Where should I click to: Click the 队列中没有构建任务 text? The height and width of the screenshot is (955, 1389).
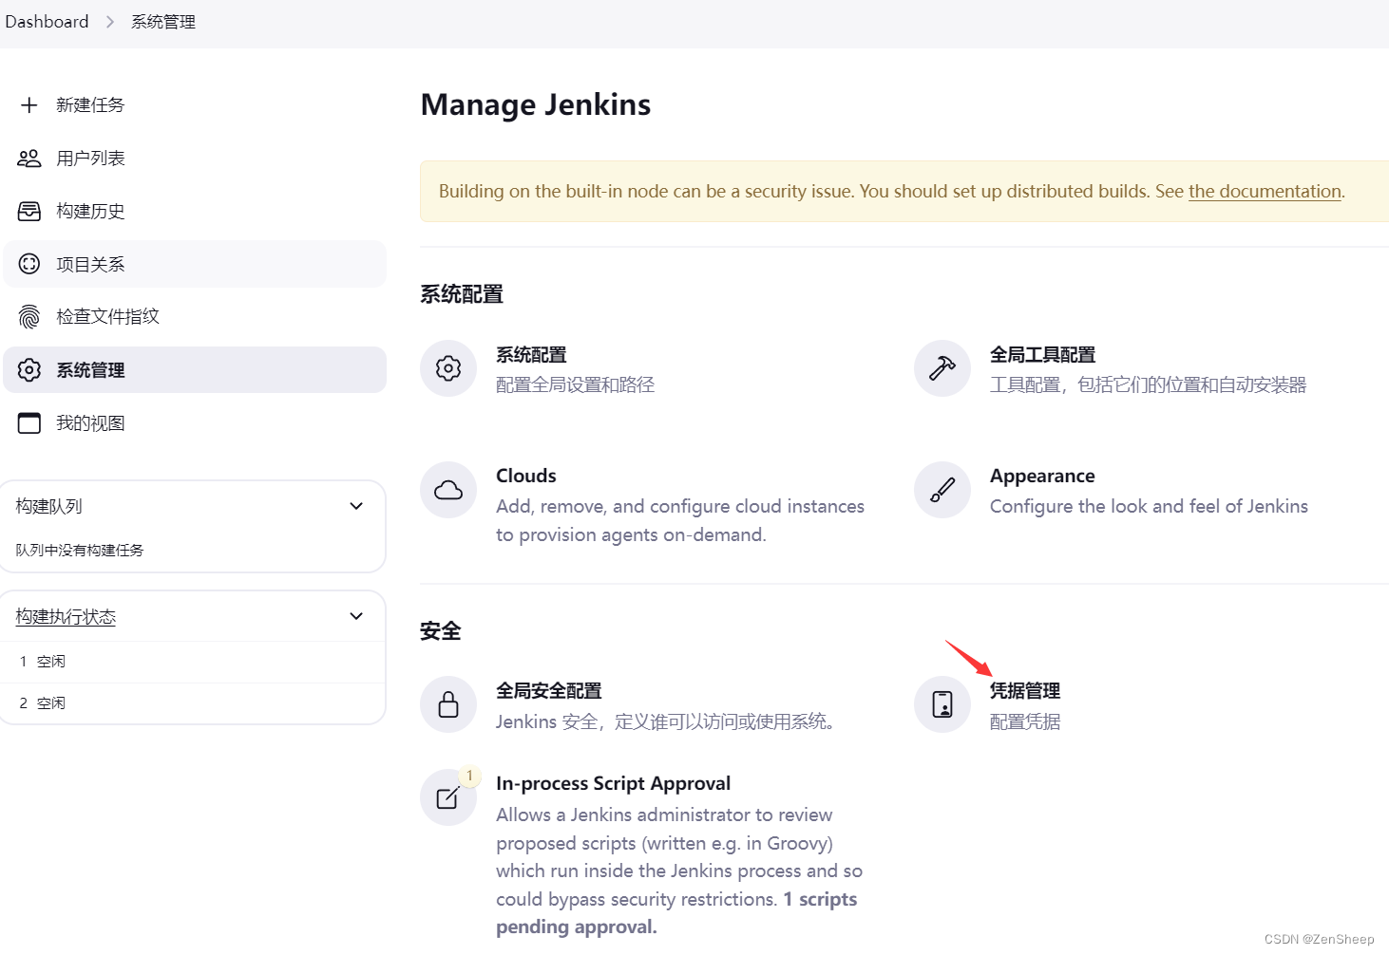80,551
